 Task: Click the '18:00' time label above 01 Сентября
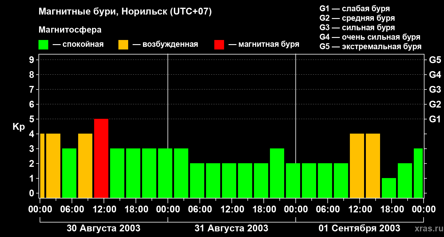coord(392,209)
